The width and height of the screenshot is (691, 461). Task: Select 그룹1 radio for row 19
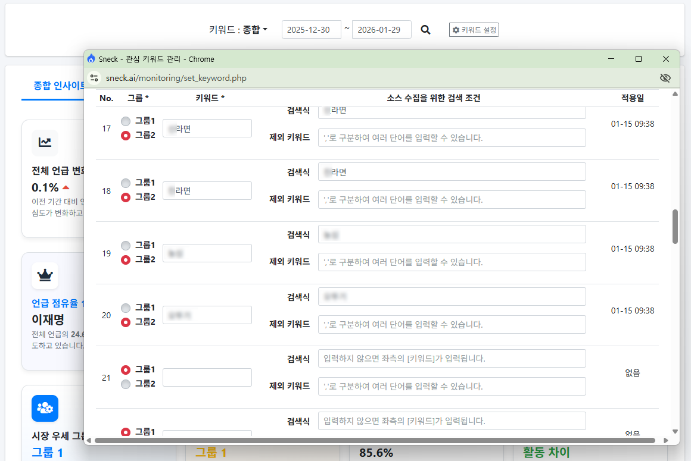pos(126,246)
